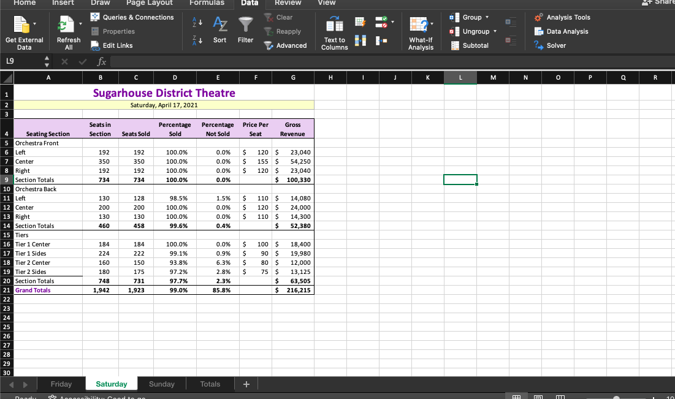The width and height of the screenshot is (675, 399).
Task: Select row 21 header
Action: click(7, 290)
